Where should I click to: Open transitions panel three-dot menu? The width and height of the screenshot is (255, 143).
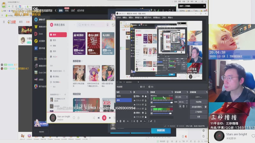click(187, 106)
